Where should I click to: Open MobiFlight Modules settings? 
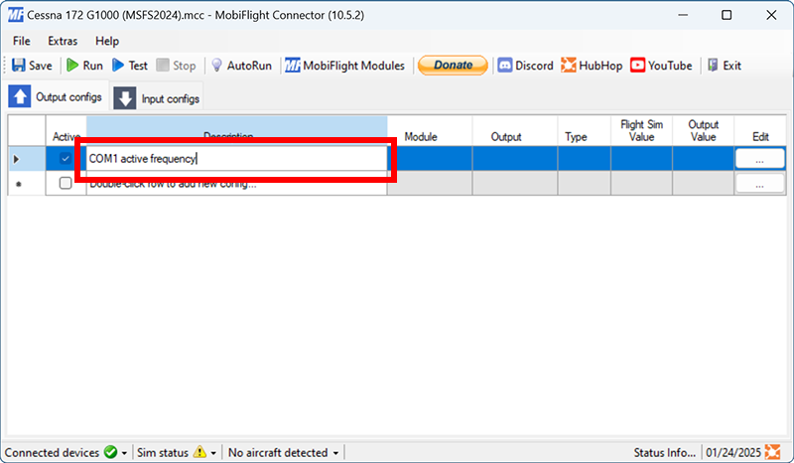[x=344, y=66]
